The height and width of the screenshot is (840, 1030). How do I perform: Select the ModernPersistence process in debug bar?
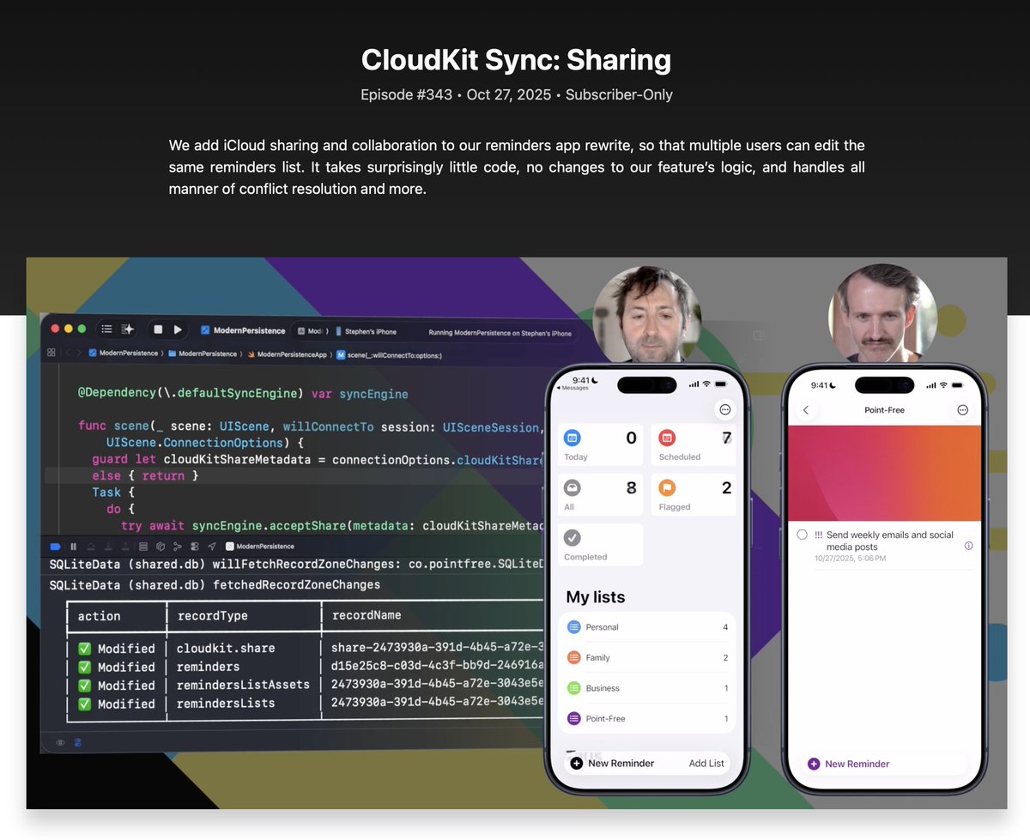click(259, 547)
